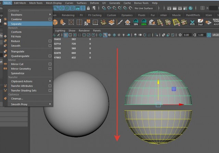Click the Fill Hole menu icon
This screenshot has height=153, width=219.
pyautogui.click(x=5, y=36)
